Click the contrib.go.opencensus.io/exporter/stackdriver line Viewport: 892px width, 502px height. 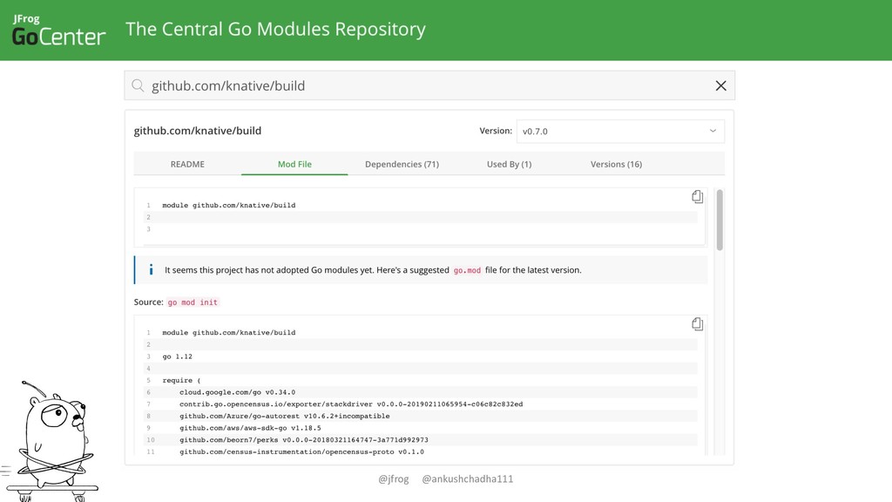351,404
